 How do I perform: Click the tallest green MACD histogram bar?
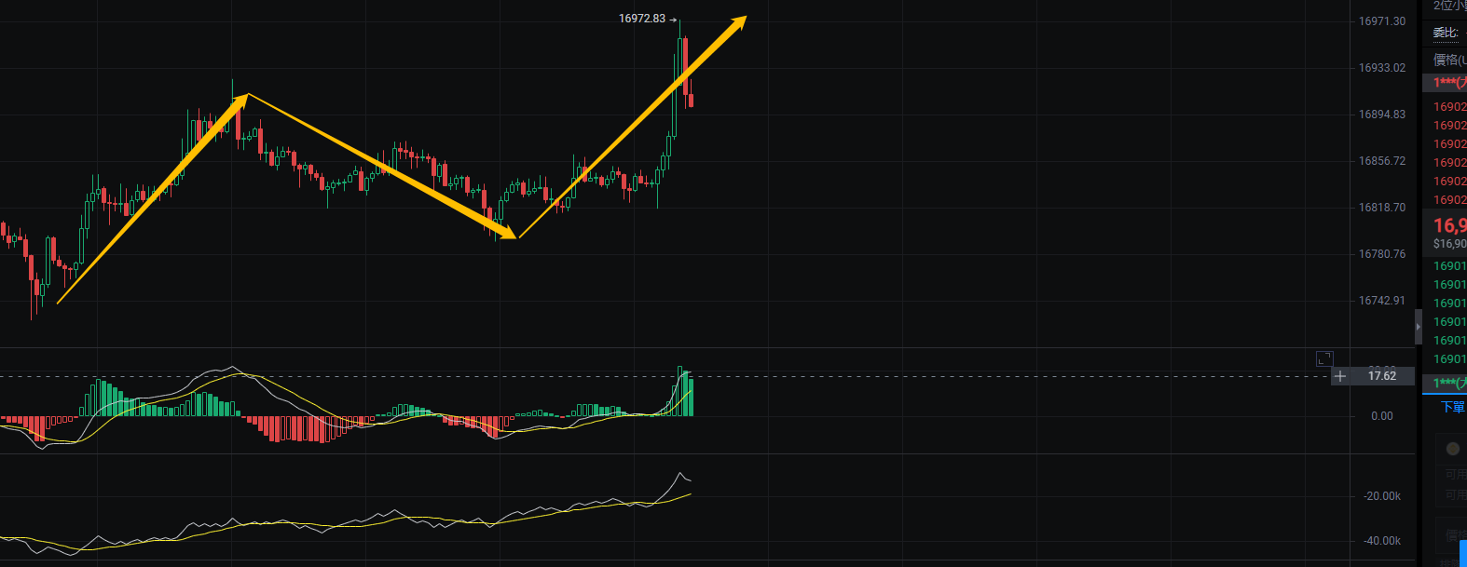tap(680, 391)
